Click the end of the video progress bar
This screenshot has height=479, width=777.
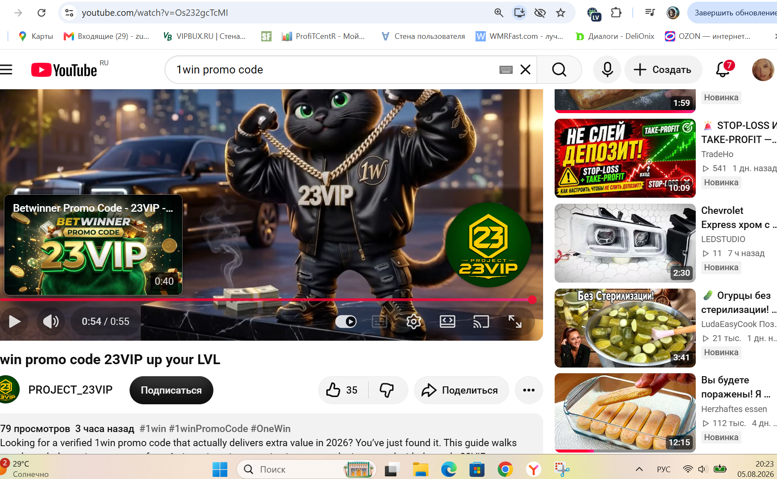point(532,300)
